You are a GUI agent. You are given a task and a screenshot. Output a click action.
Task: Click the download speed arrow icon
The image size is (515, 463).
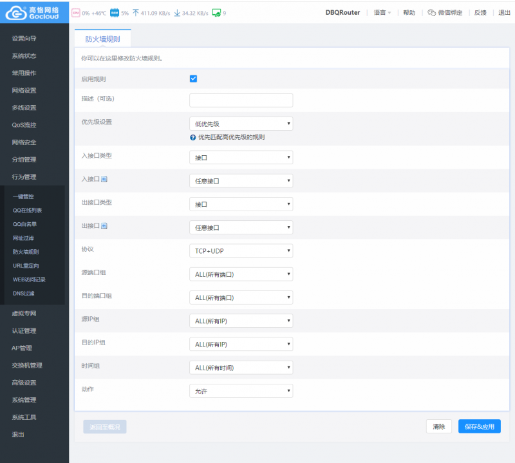[x=177, y=12]
